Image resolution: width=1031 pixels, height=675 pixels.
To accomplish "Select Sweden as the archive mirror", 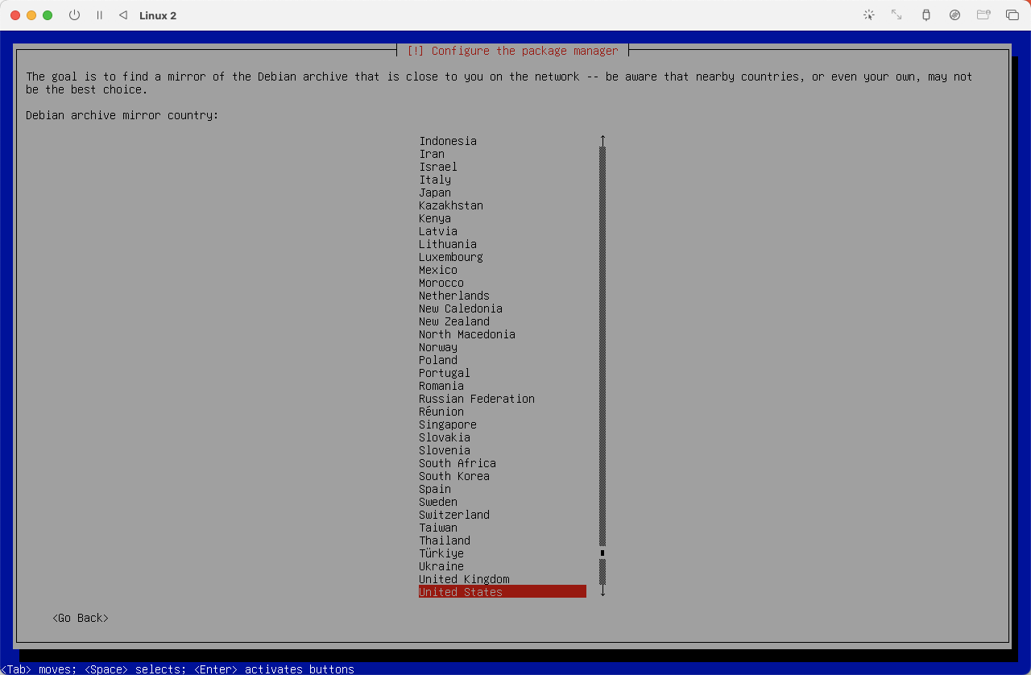I will coord(438,502).
